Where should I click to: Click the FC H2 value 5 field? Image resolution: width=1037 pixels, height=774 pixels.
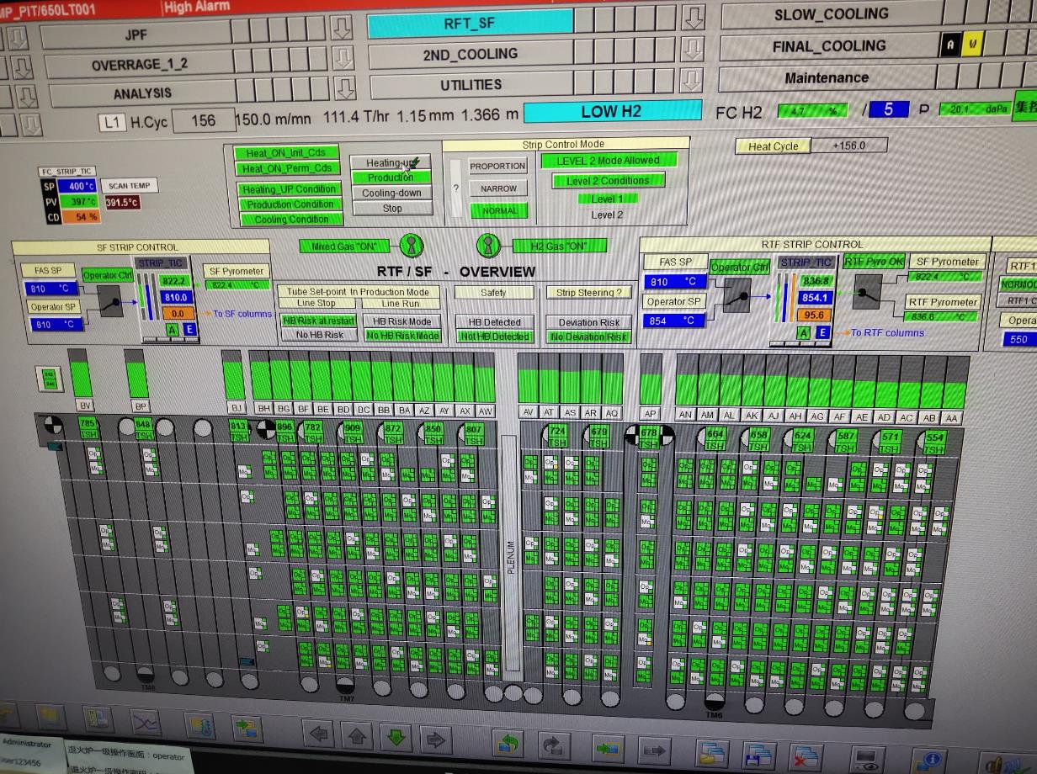click(x=889, y=109)
